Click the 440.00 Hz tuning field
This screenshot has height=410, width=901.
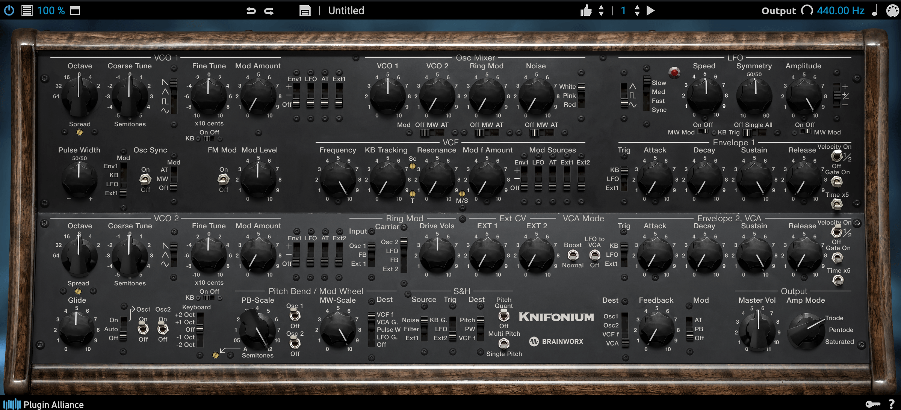841,11
